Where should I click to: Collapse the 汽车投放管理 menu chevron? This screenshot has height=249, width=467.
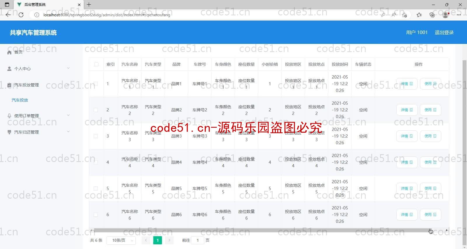[x=68, y=85]
